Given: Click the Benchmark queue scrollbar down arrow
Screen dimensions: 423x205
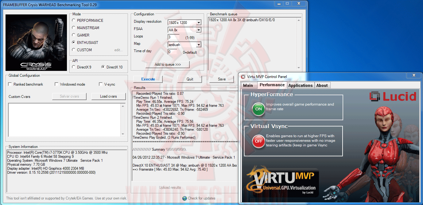Looking at the screenshot, I should pyautogui.click(x=299, y=68).
